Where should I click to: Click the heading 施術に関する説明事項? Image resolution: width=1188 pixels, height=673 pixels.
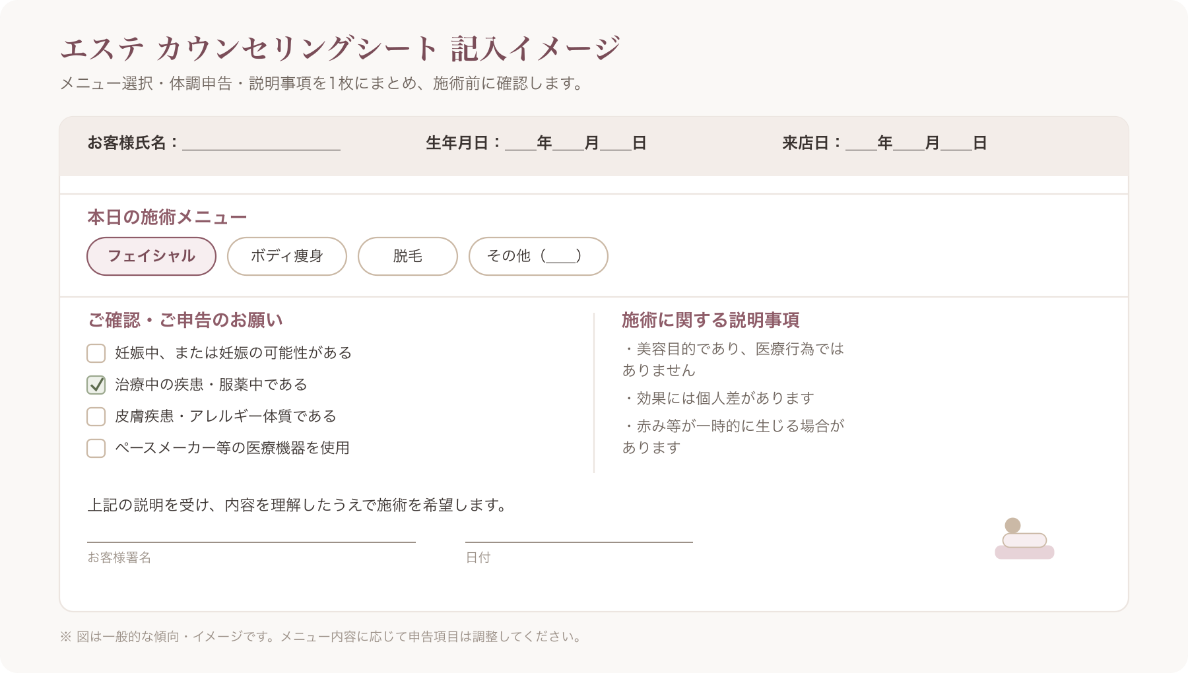711,320
